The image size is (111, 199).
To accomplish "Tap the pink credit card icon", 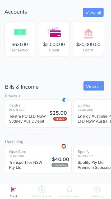I will (54, 32).
